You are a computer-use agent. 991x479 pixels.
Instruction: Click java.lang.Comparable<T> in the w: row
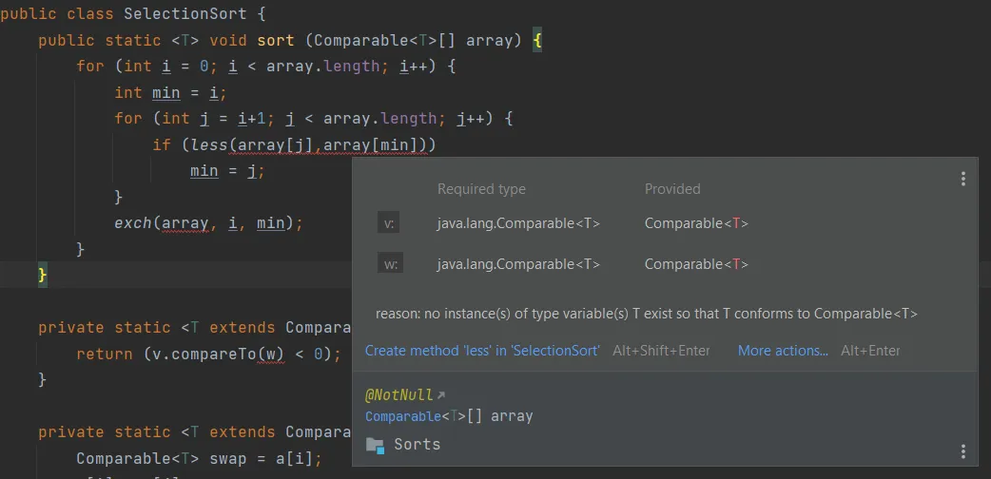point(518,263)
